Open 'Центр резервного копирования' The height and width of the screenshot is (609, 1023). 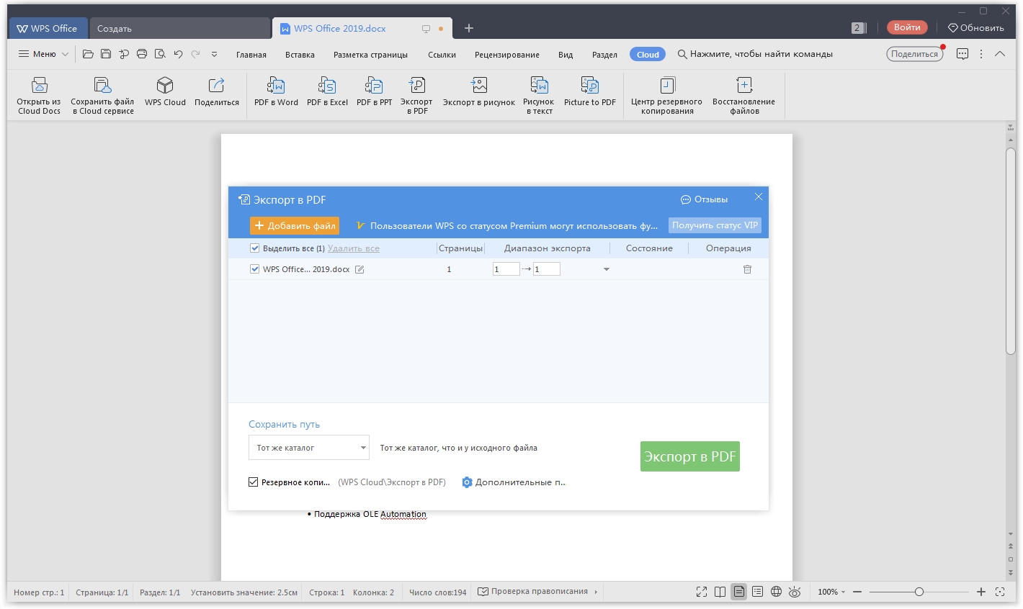tap(667, 95)
